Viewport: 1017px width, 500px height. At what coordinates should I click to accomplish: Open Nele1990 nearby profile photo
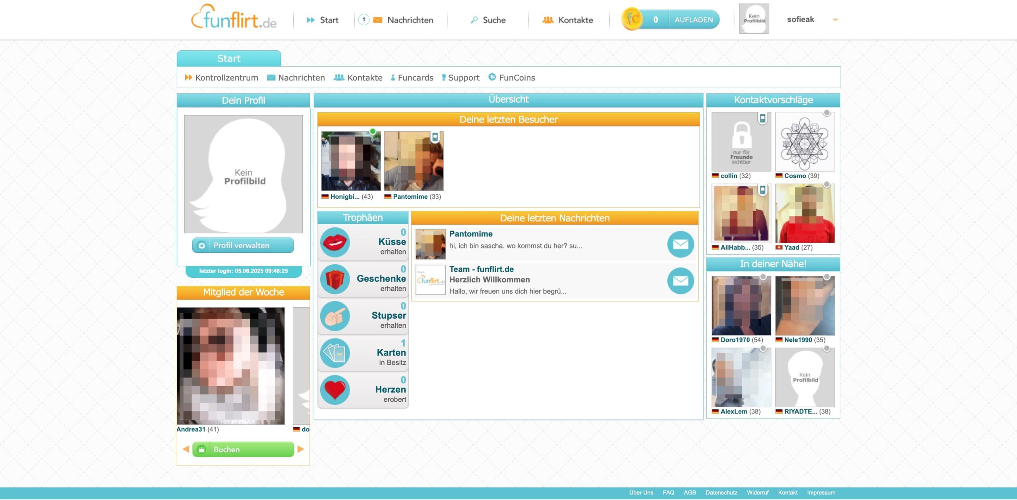coord(805,306)
